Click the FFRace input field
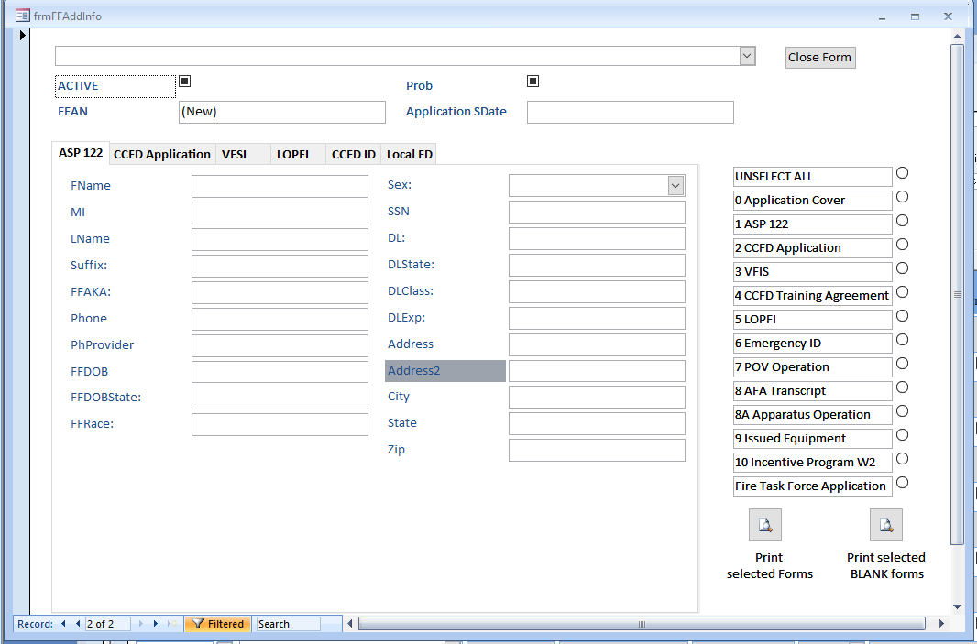Image resolution: width=977 pixels, height=644 pixels. pos(280,425)
